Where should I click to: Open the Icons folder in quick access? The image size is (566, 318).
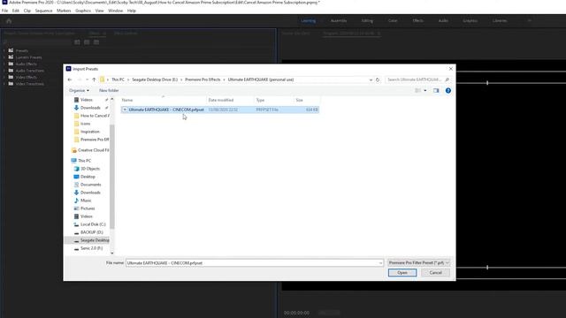point(85,124)
